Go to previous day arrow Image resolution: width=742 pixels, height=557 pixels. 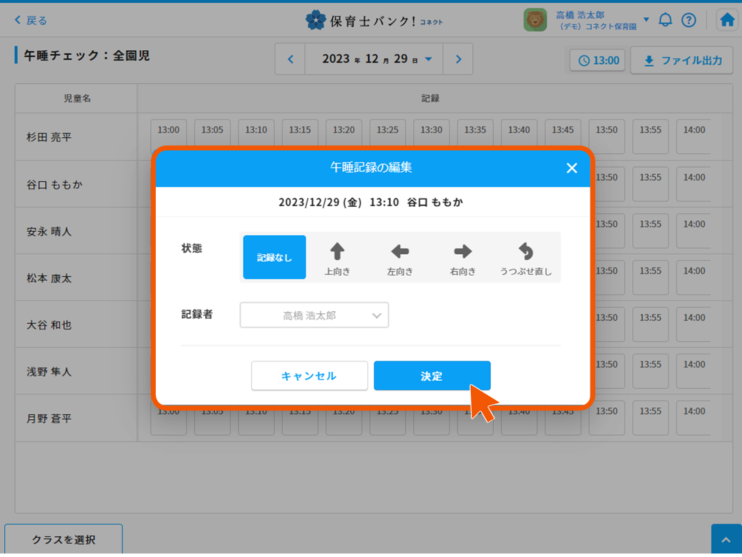[291, 59]
